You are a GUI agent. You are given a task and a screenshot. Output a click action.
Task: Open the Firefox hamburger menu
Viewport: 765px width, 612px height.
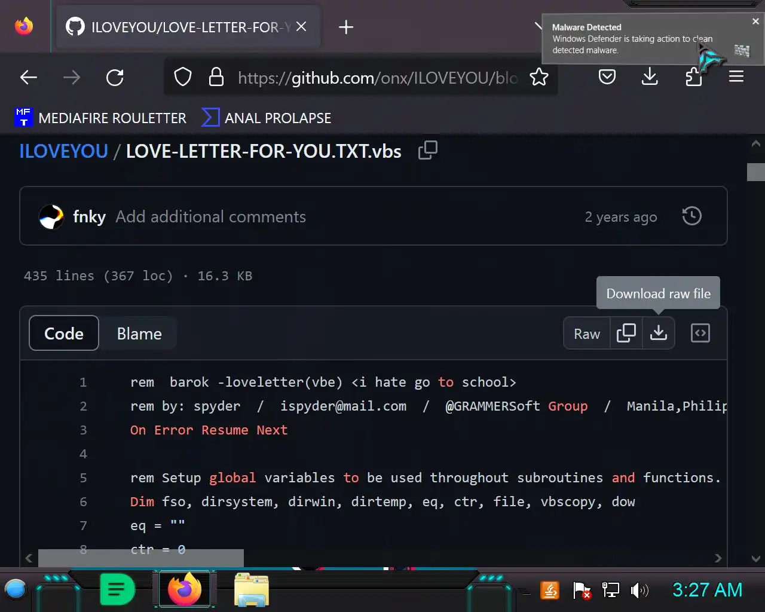(x=736, y=77)
